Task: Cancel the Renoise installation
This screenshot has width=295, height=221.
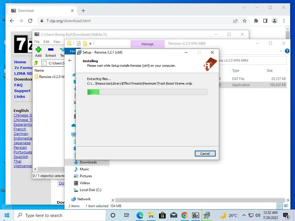Action: [x=205, y=154]
